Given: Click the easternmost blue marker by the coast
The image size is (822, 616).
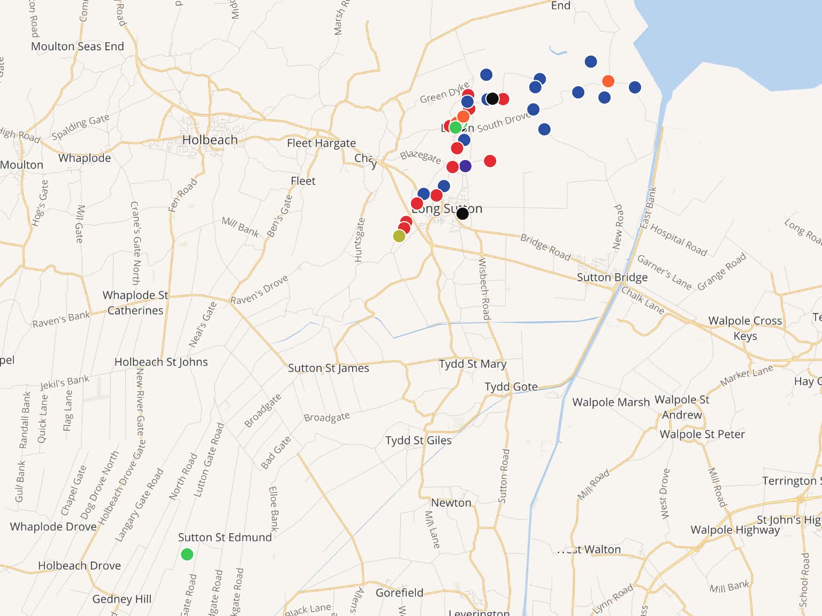Looking at the screenshot, I should [x=635, y=87].
